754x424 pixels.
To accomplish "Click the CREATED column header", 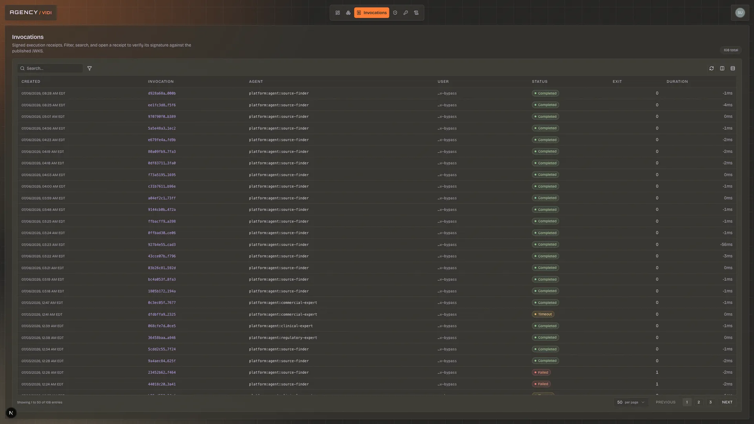I will 31,82.
